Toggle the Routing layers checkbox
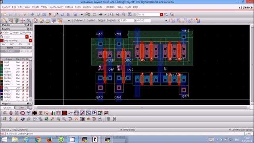This screenshot has height=143, width=254. pos(21,33)
